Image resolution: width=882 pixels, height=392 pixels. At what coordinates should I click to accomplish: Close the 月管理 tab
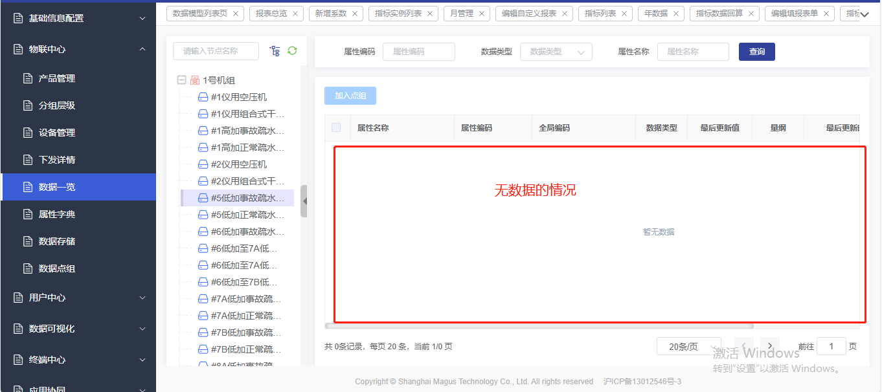tap(481, 14)
